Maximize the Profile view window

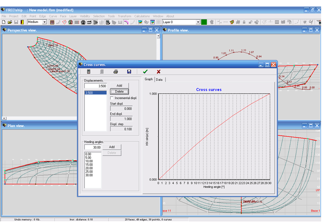tap(311, 30)
